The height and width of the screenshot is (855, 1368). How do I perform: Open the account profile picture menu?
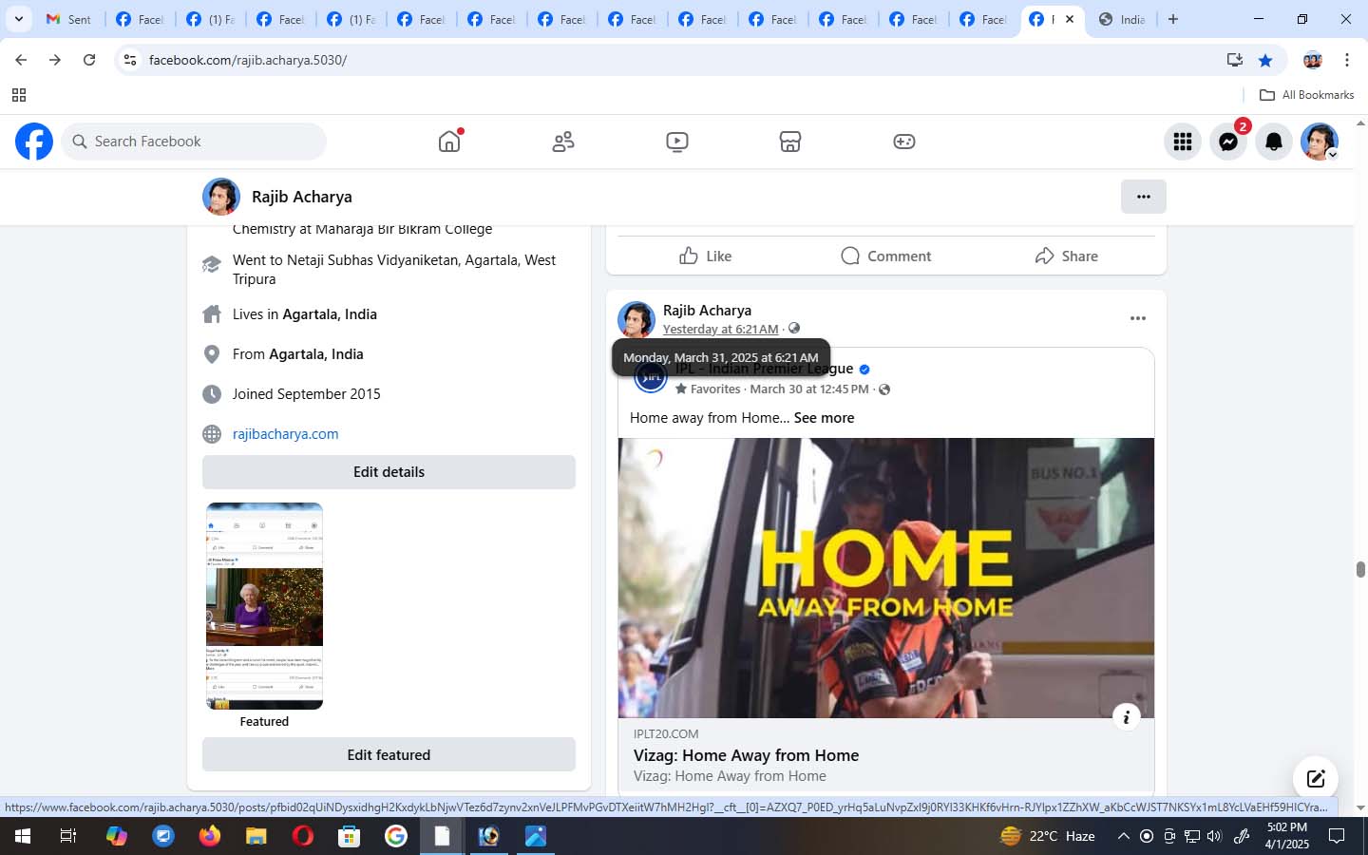click(x=1320, y=142)
